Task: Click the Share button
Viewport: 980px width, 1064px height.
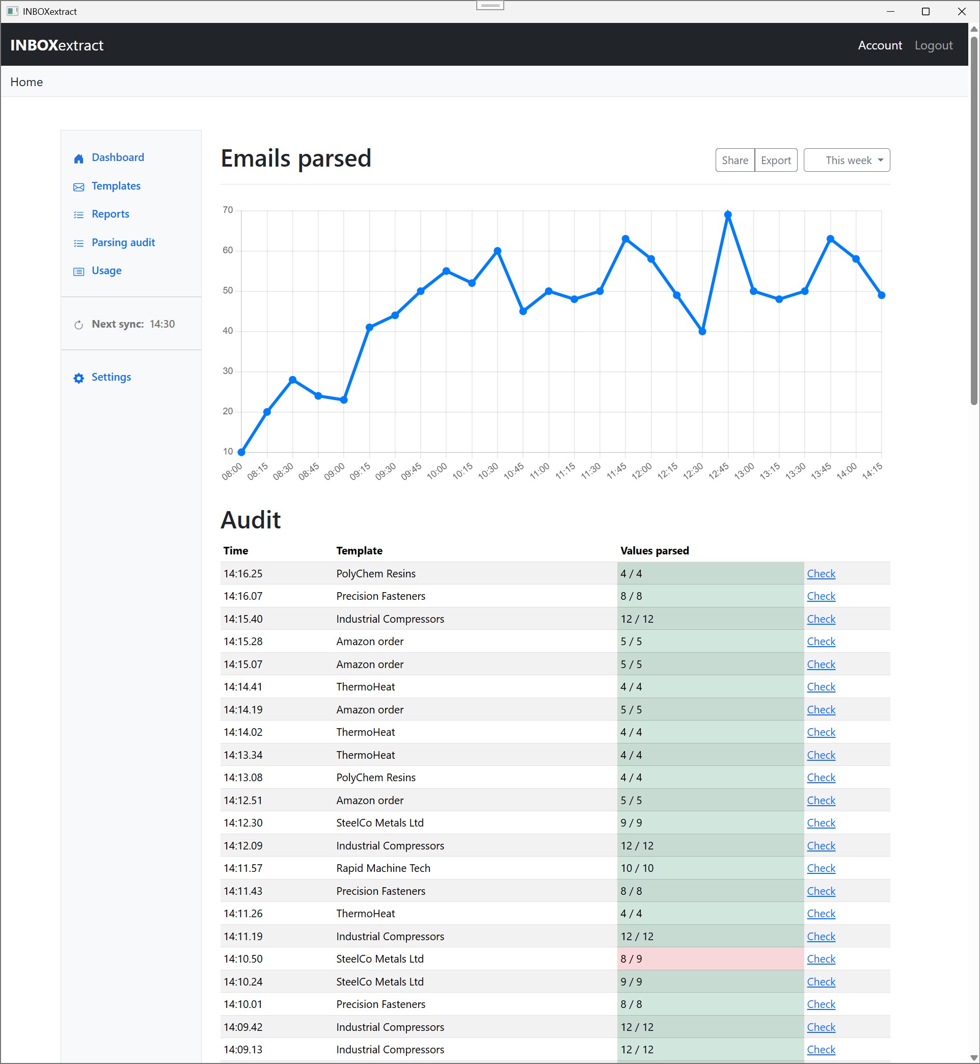Action: [735, 159]
